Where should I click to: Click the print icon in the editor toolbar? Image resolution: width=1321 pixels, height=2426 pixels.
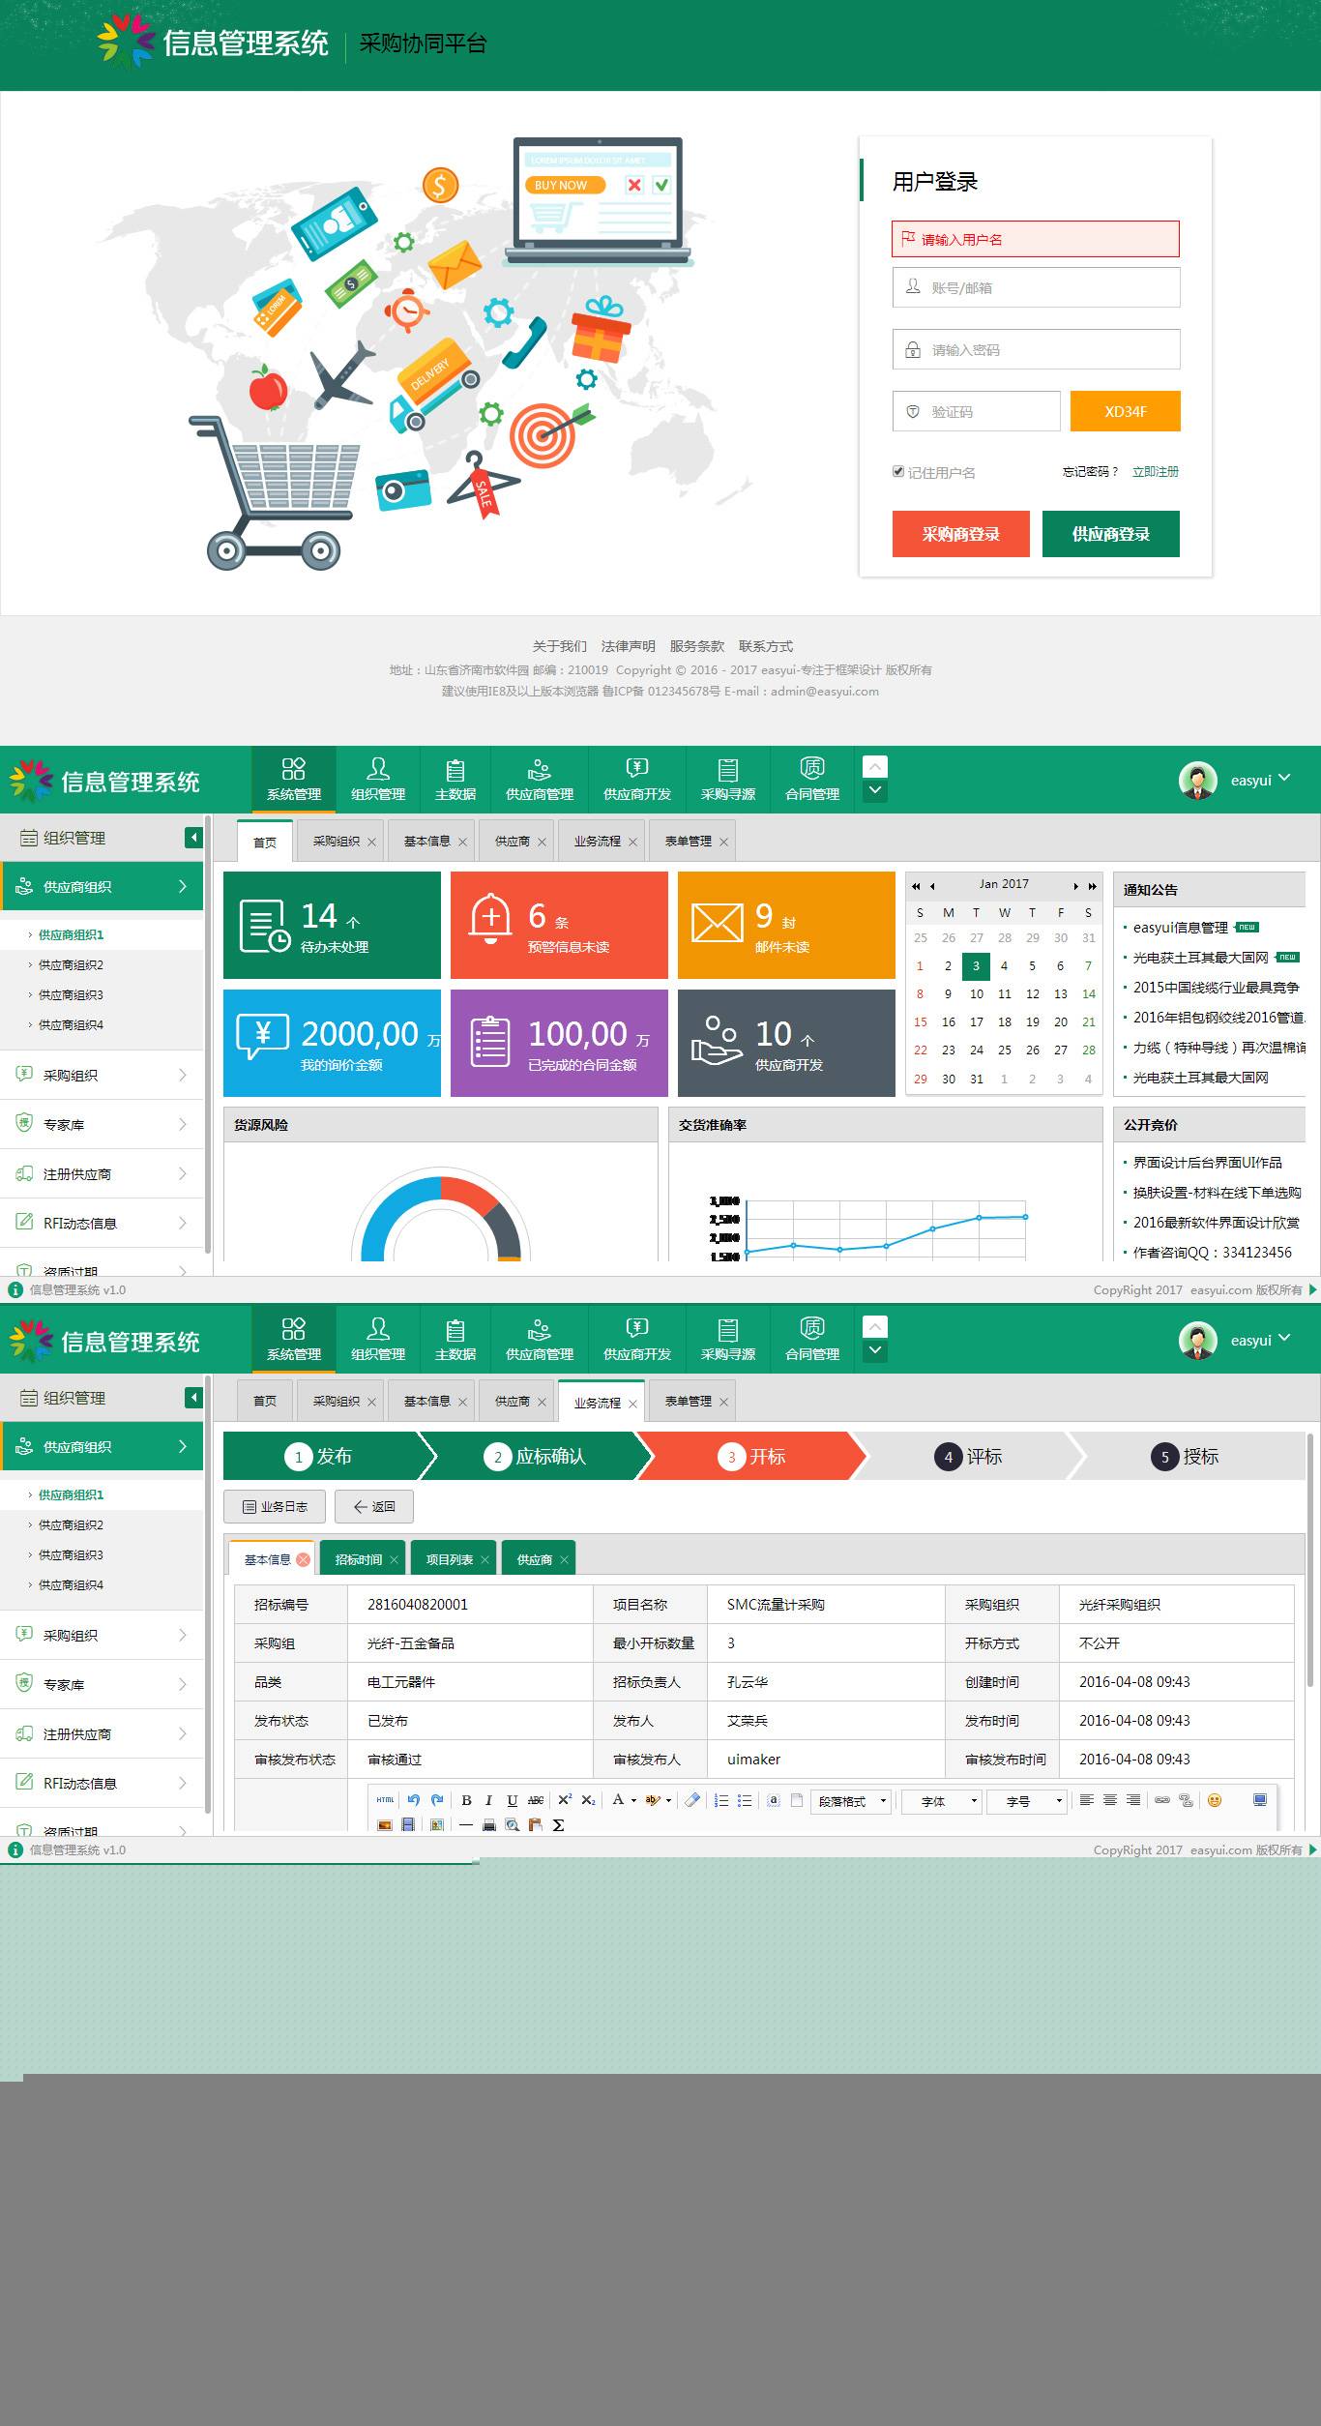coord(489,1825)
